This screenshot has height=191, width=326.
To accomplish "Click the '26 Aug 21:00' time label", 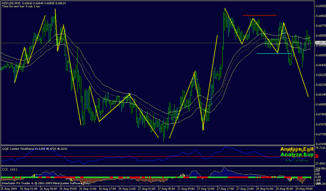I will (x=127, y=189).
